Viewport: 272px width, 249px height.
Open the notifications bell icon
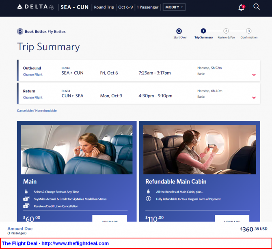pyautogui.click(x=242, y=7)
